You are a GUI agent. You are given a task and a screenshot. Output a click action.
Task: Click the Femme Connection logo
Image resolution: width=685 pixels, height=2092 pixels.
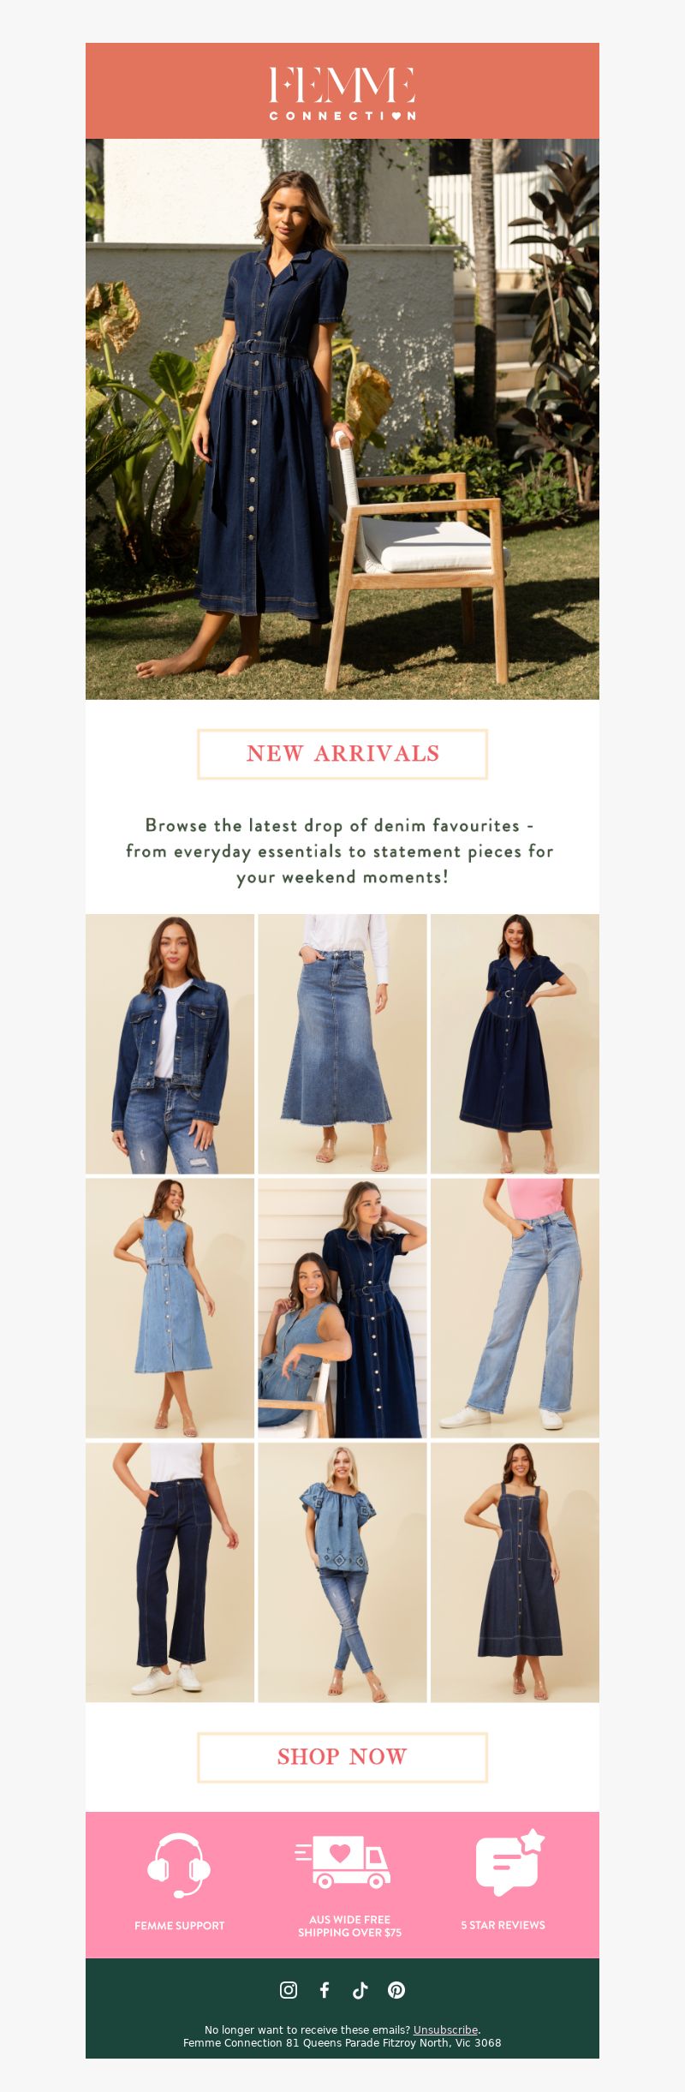pos(342,93)
